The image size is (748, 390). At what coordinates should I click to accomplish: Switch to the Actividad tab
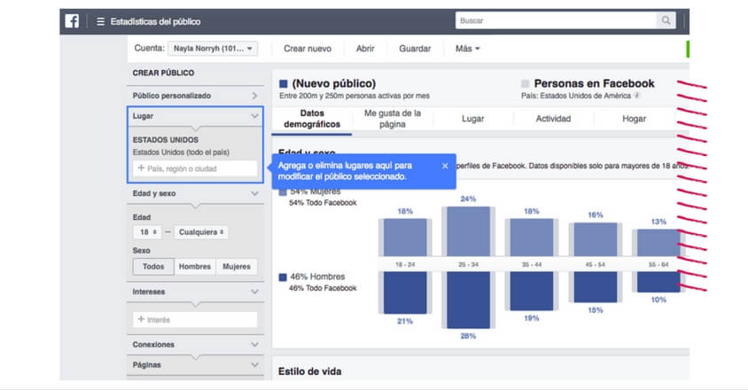[x=553, y=119]
